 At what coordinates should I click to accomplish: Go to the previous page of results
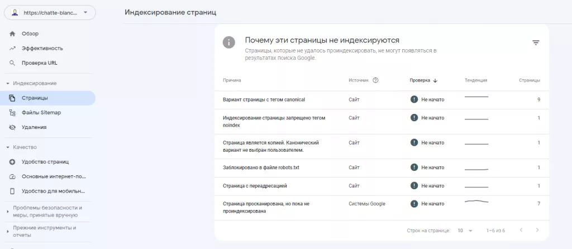coord(521,230)
